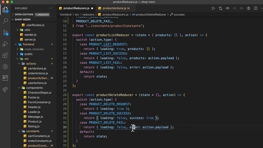Click the src breadcrumb segment
Viewport: 263px width, 148px height.
(77, 15)
